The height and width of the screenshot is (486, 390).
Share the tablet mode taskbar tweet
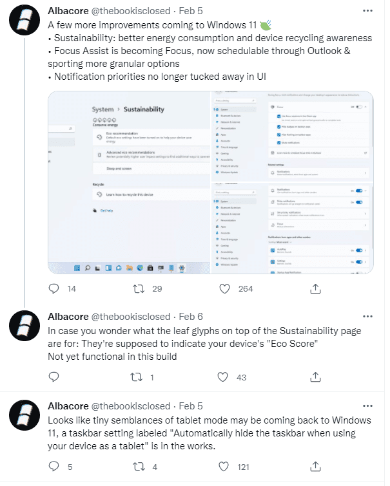coord(315,466)
